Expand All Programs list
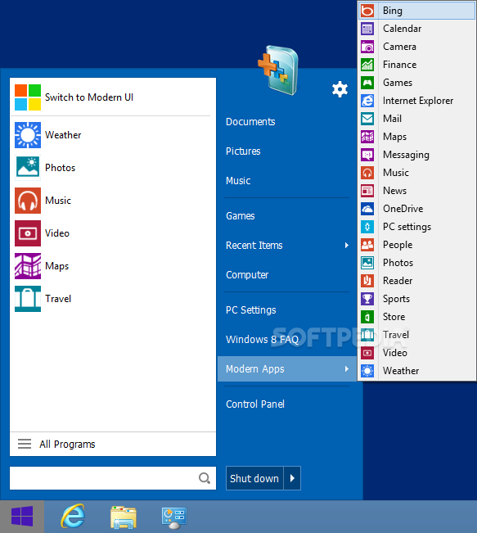This screenshot has width=477, height=533. [x=113, y=444]
